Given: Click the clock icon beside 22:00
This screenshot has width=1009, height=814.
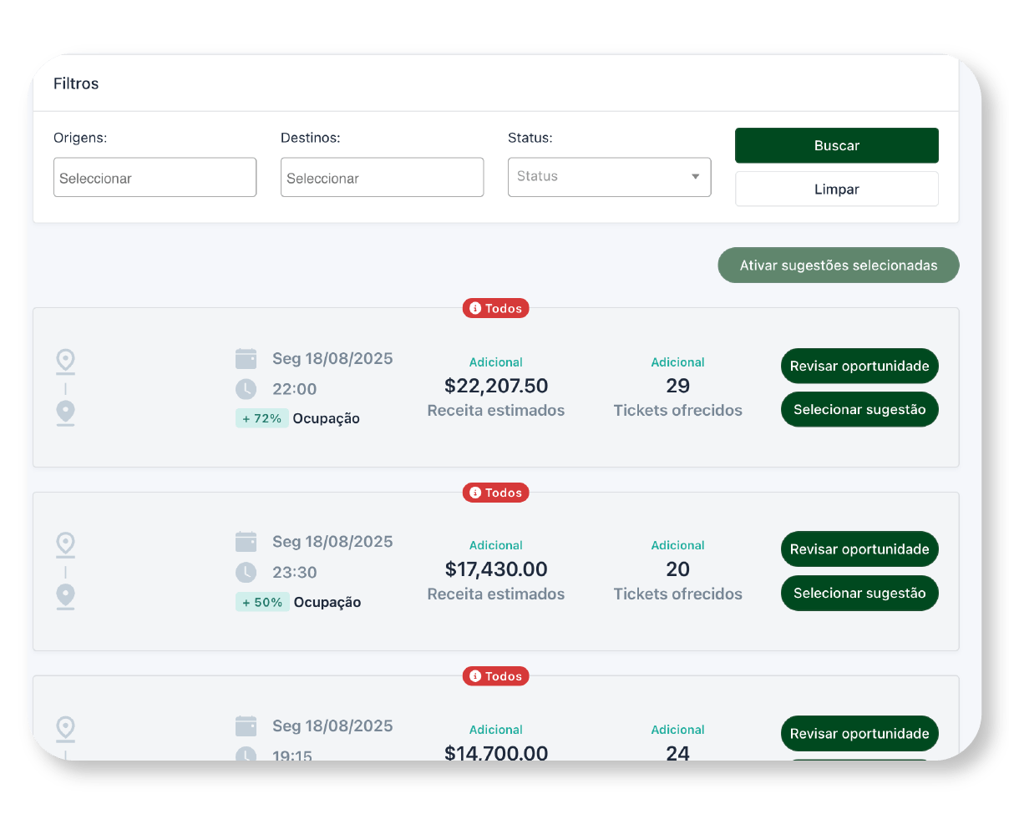Looking at the screenshot, I should click(x=246, y=389).
